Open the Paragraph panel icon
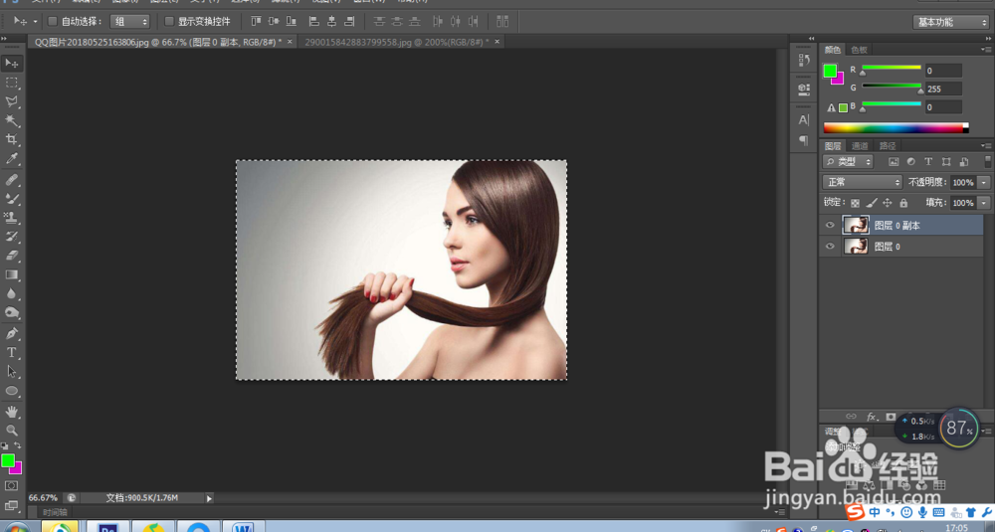995x532 pixels. tap(804, 140)
